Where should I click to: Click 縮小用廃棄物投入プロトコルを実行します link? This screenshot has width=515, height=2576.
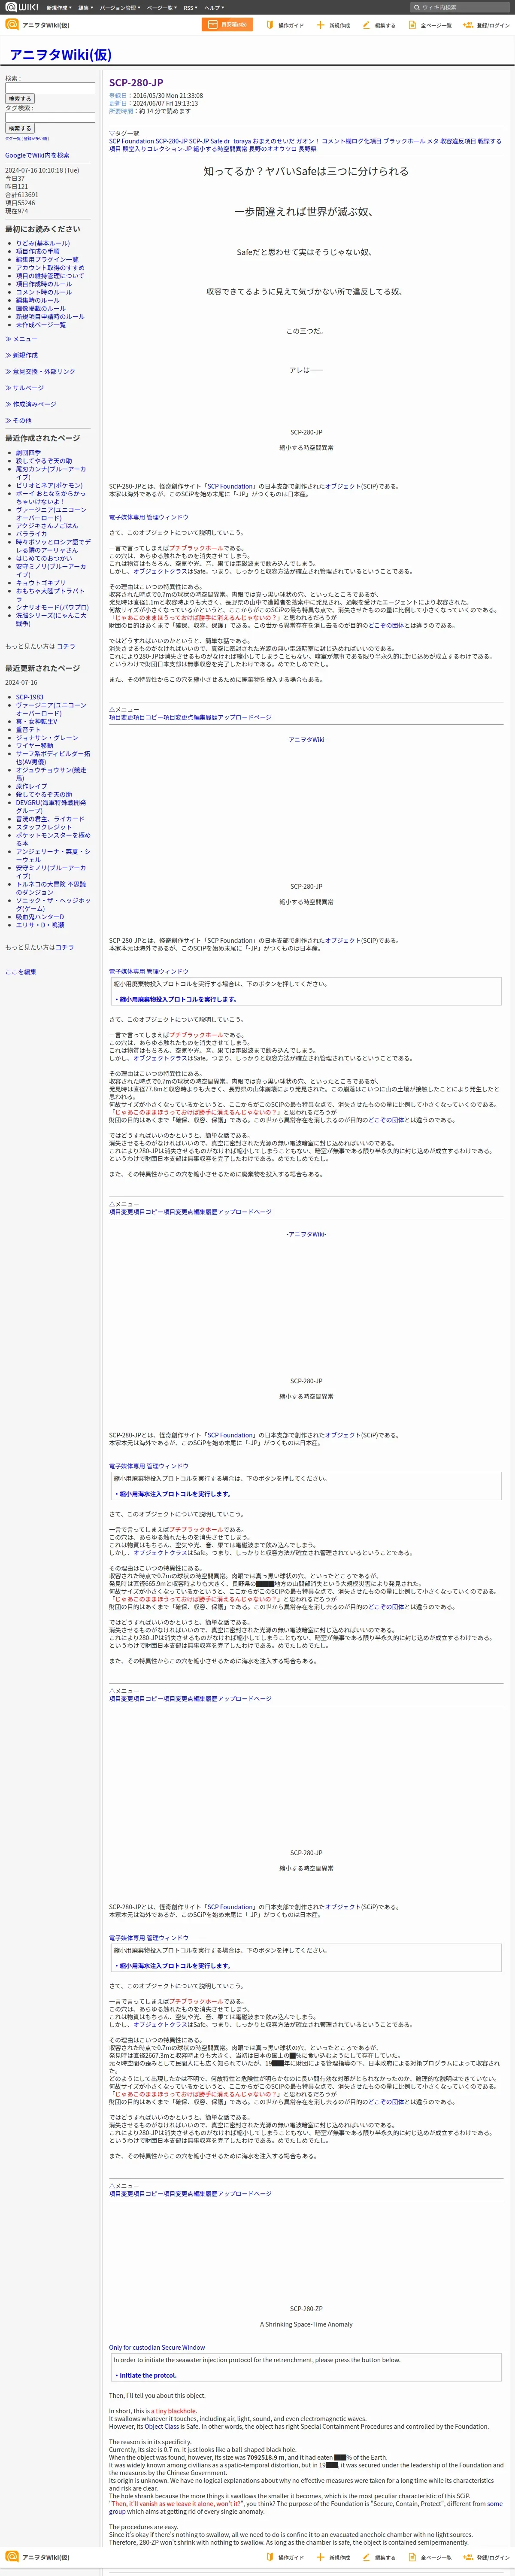coord(178,999)
